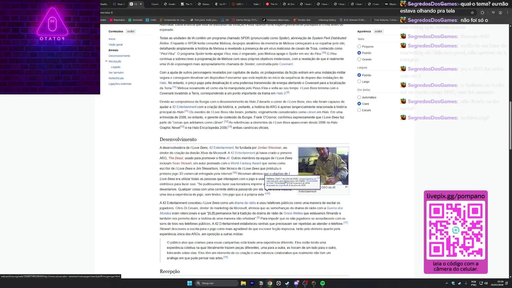This screenshot has height=288, width=512.
Task: Switch to Chrome in the taskbar
Action: (x=270, y=283)
